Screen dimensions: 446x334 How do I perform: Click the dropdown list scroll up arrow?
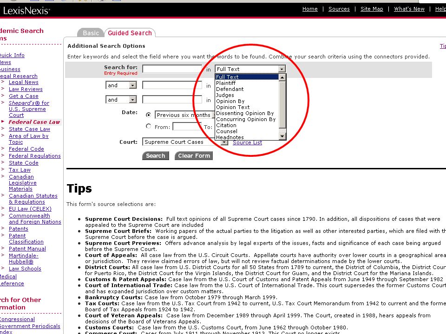(282, 77)
